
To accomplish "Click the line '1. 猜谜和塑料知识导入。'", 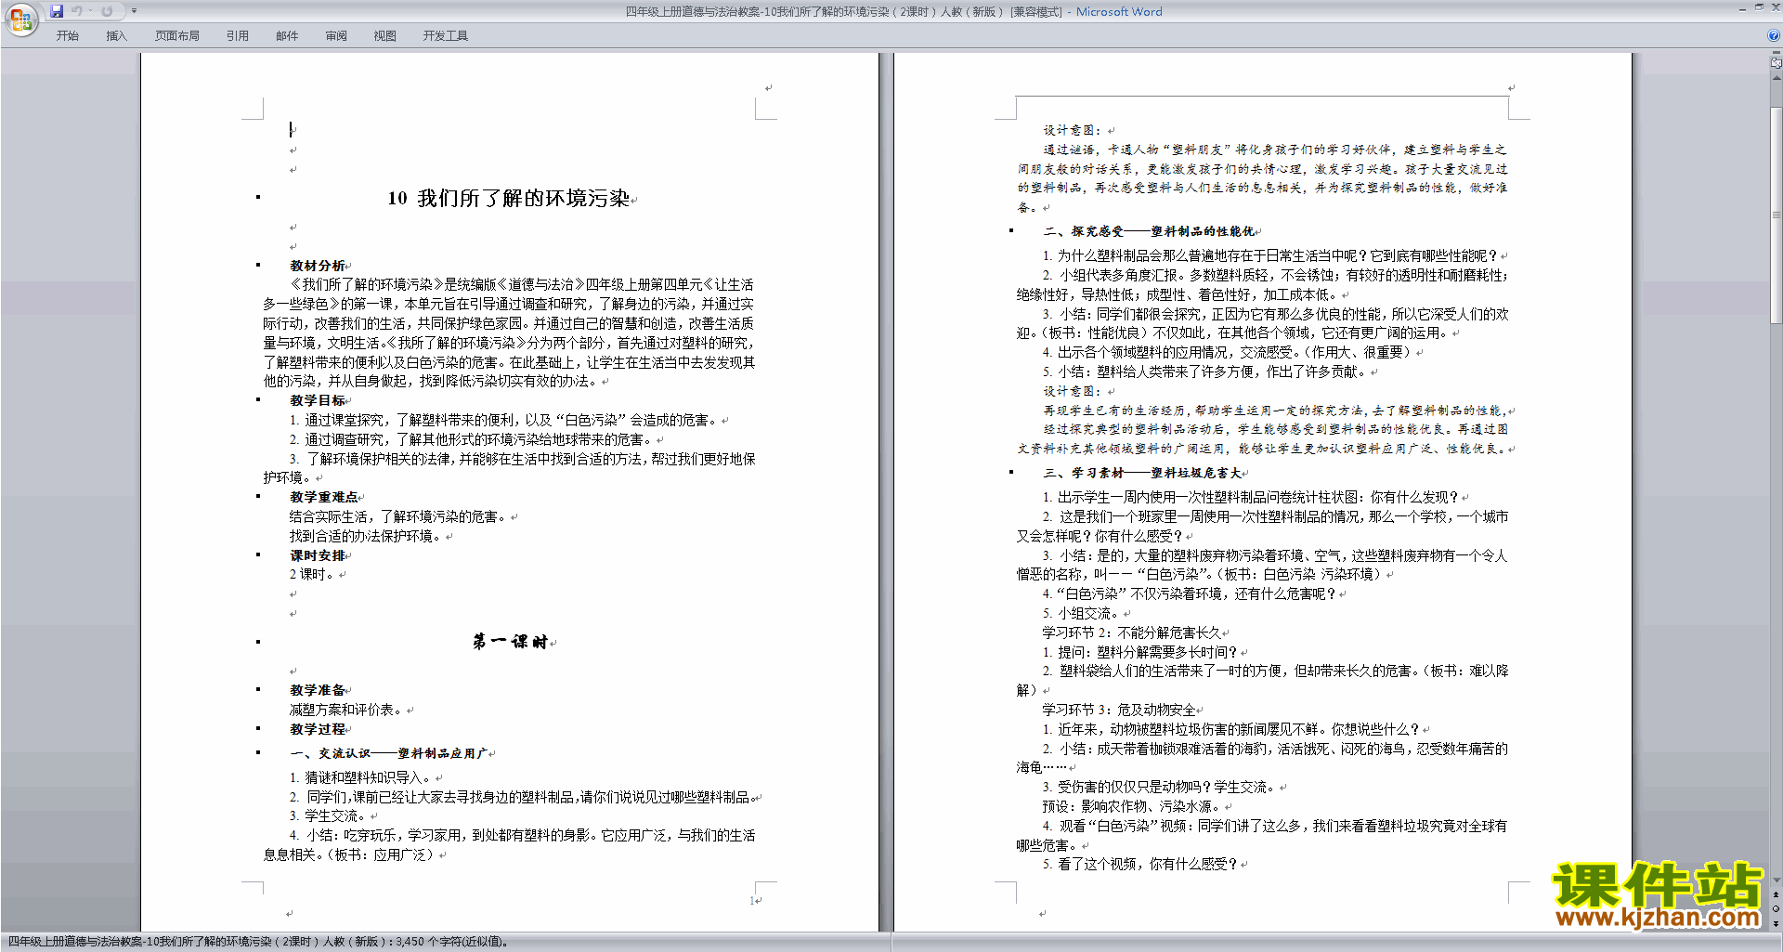I will 360,777.
